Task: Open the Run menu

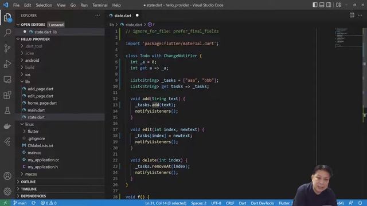Action: click(84, 5)
